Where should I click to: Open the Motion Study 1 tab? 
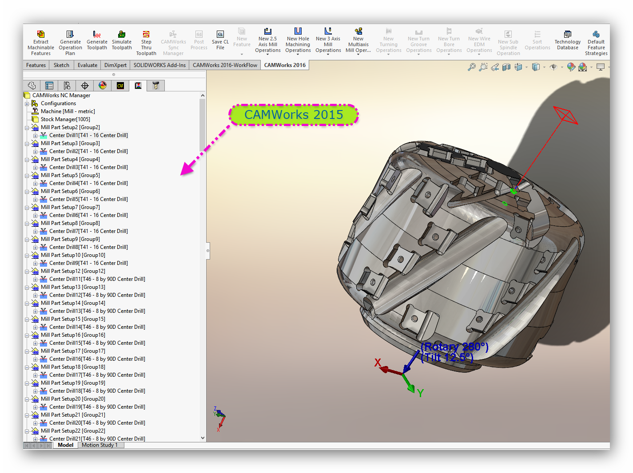[100, 445]
